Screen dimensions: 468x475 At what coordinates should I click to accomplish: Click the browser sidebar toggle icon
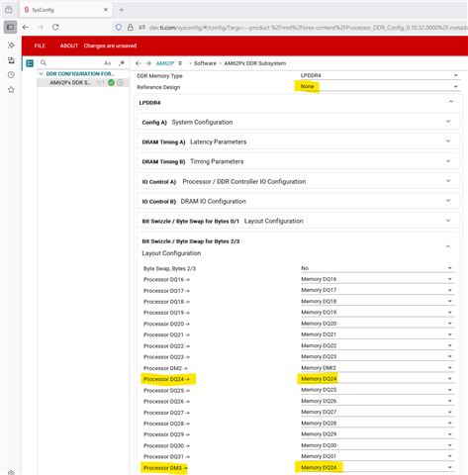point(10,27)
